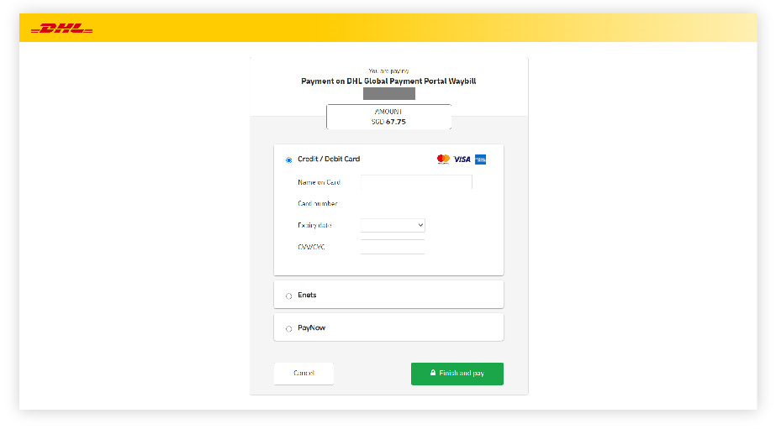Select the Enets payment radio option
The image size is (776, 429).
pos(289,296)
